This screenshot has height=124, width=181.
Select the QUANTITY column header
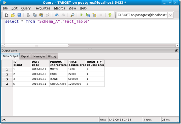point(95,63)
